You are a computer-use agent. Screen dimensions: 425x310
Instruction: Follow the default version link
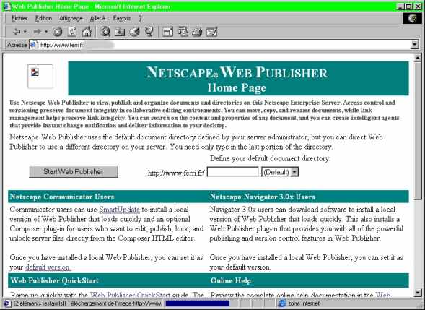pyautogui.click(x=48, y=267)
